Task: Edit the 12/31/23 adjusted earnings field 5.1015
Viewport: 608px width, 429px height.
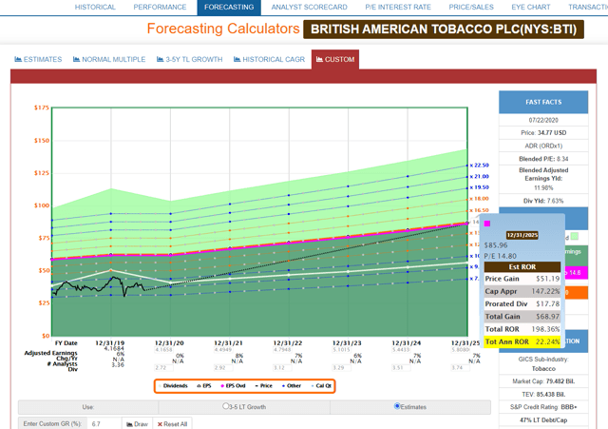Action: click(x=342, y=350)
